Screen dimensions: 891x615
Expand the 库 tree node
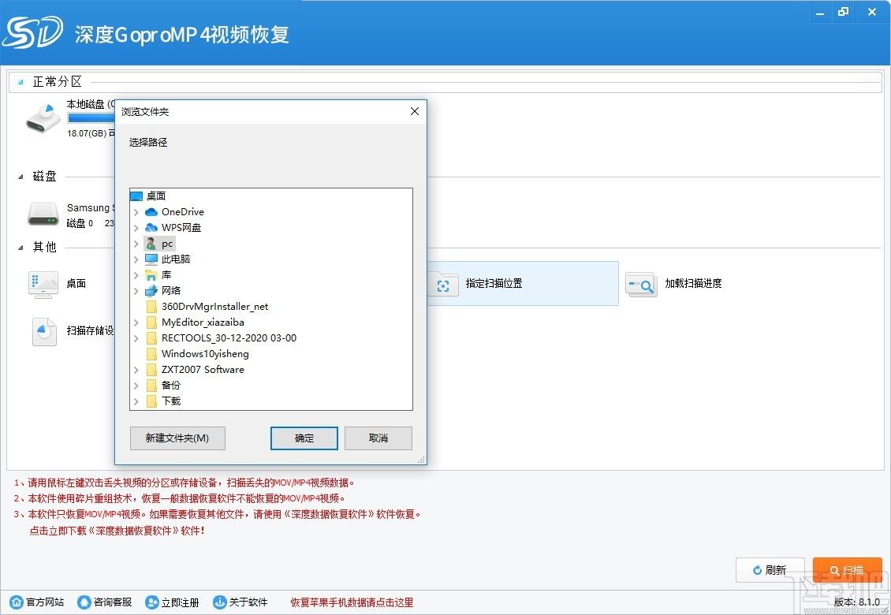[136, 275]
